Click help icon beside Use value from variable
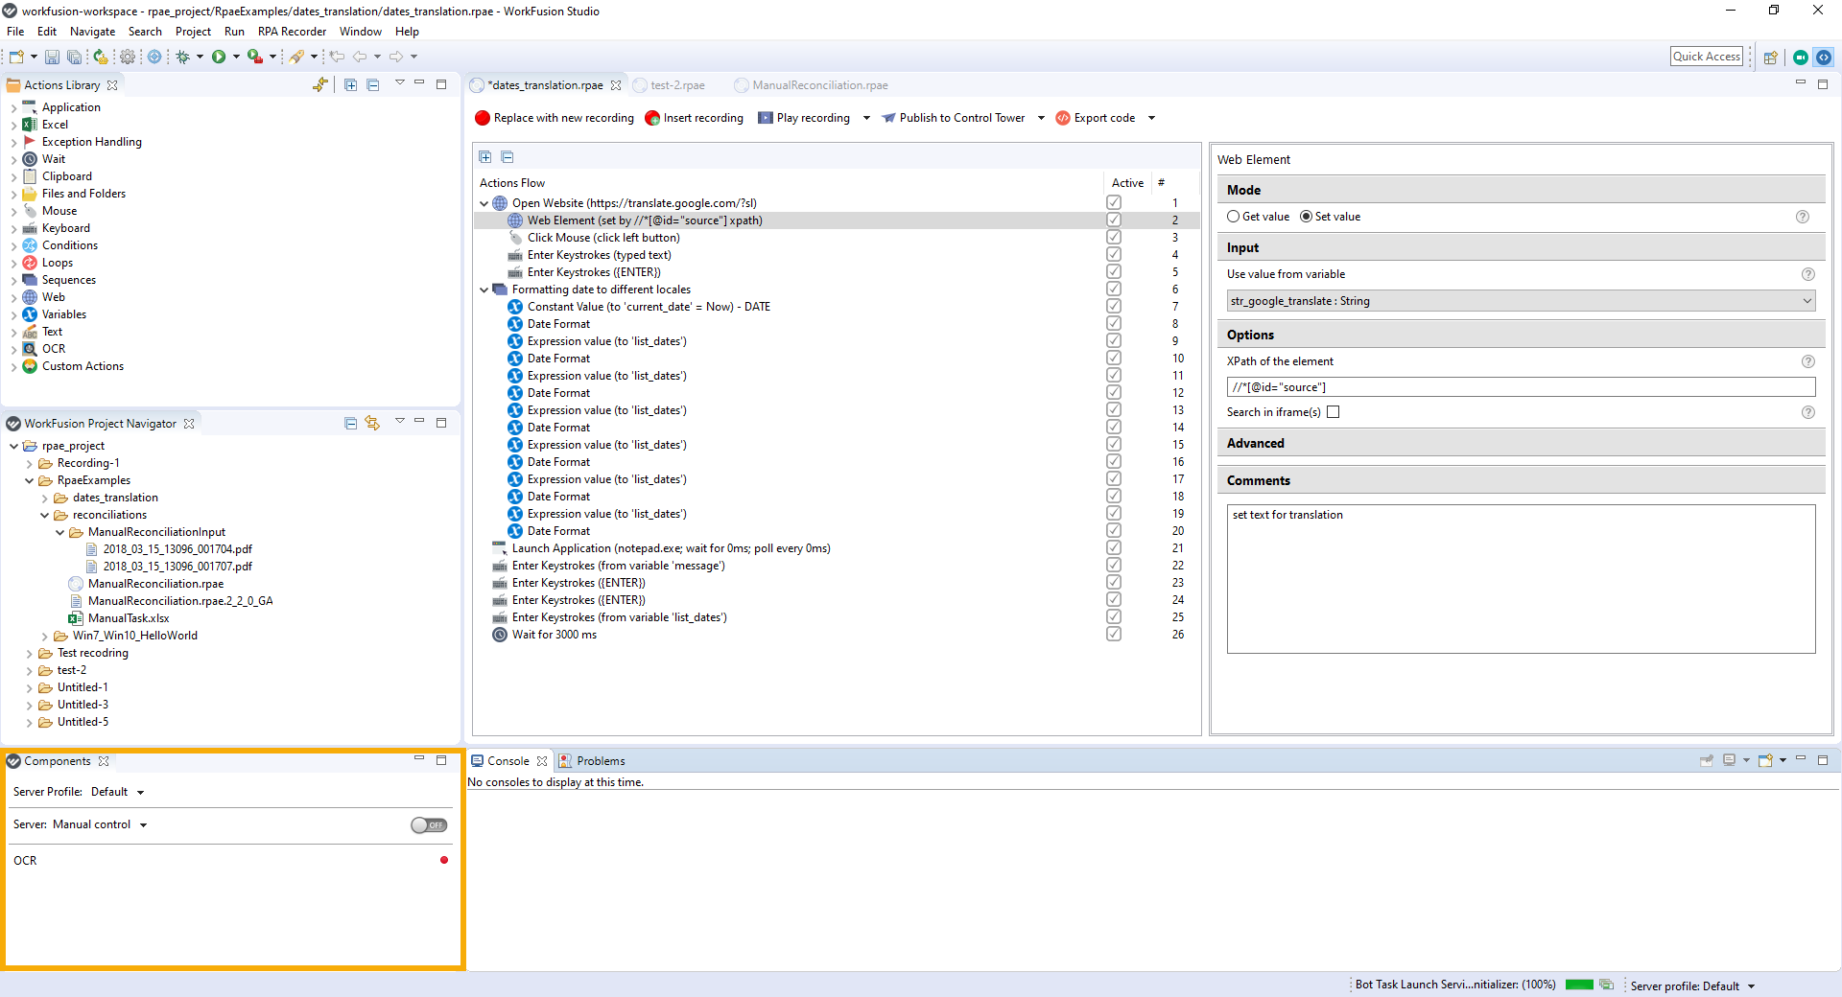The width and height of the screenshot is (1842, 997). [1808, 274]
